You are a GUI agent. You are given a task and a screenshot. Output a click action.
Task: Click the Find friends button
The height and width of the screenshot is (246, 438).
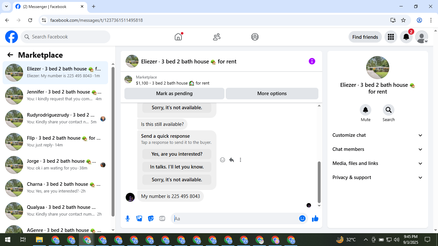tap(365, 37)
